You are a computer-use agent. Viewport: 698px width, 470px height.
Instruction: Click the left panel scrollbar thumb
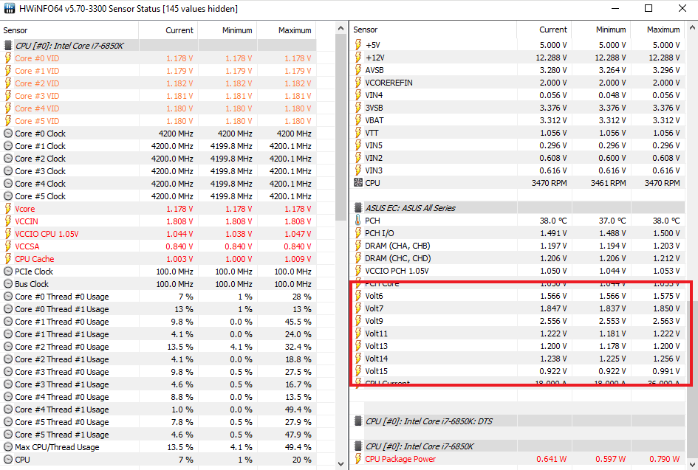(341, 127)
